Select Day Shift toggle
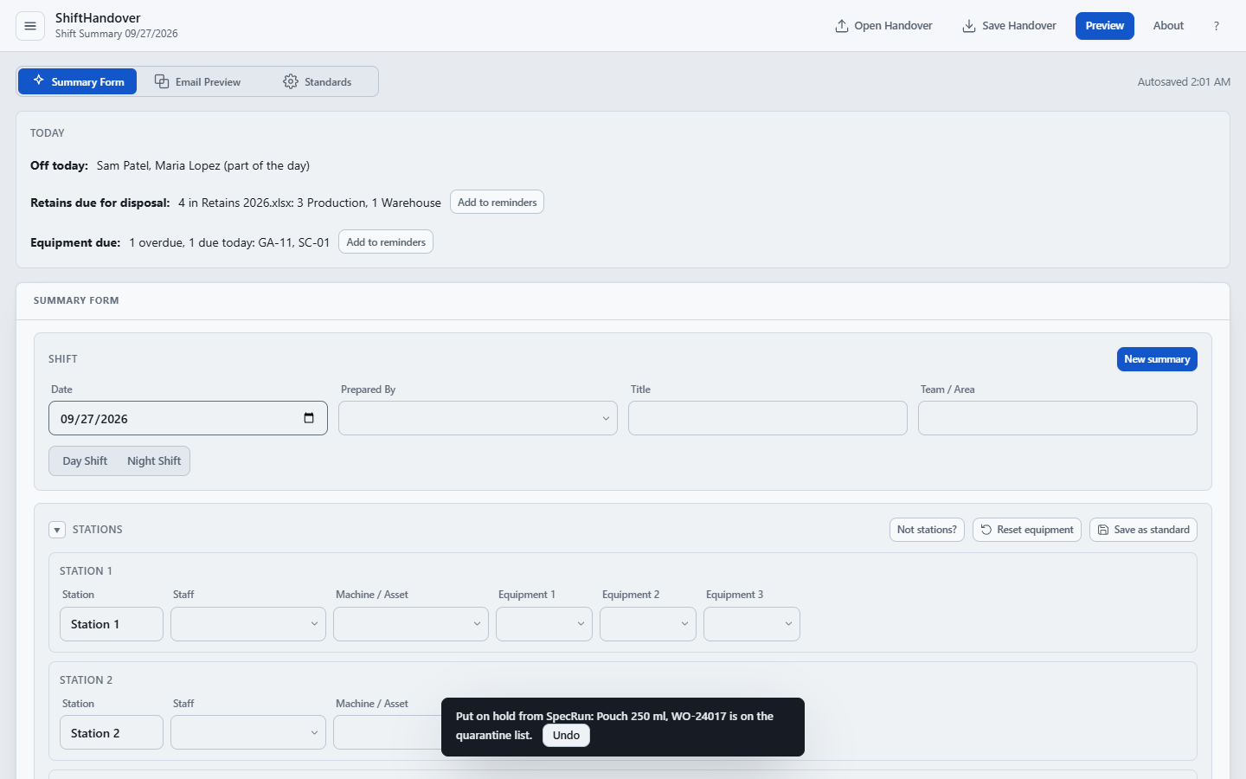The height and width of the screenshot is (779, 1246). [85, 461]
